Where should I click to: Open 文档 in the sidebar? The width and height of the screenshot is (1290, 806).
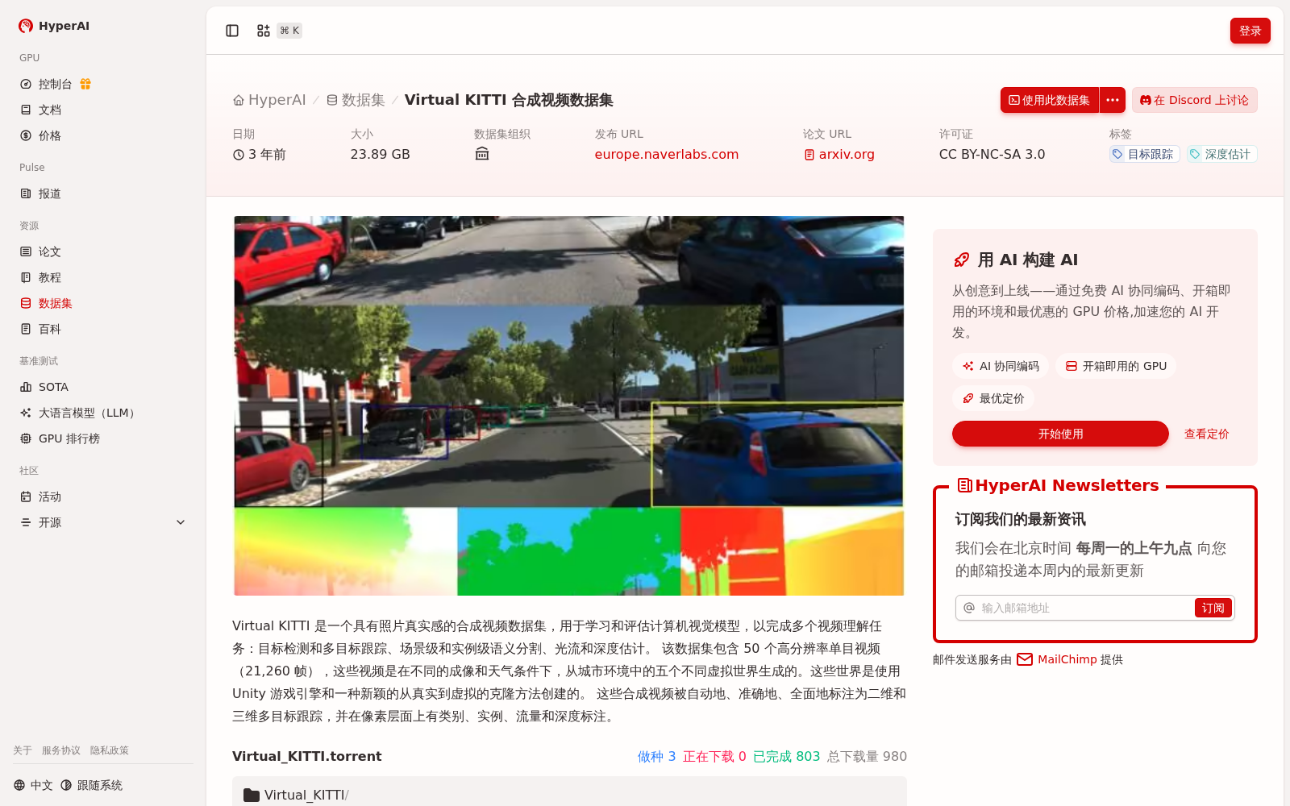click(102, 110)
